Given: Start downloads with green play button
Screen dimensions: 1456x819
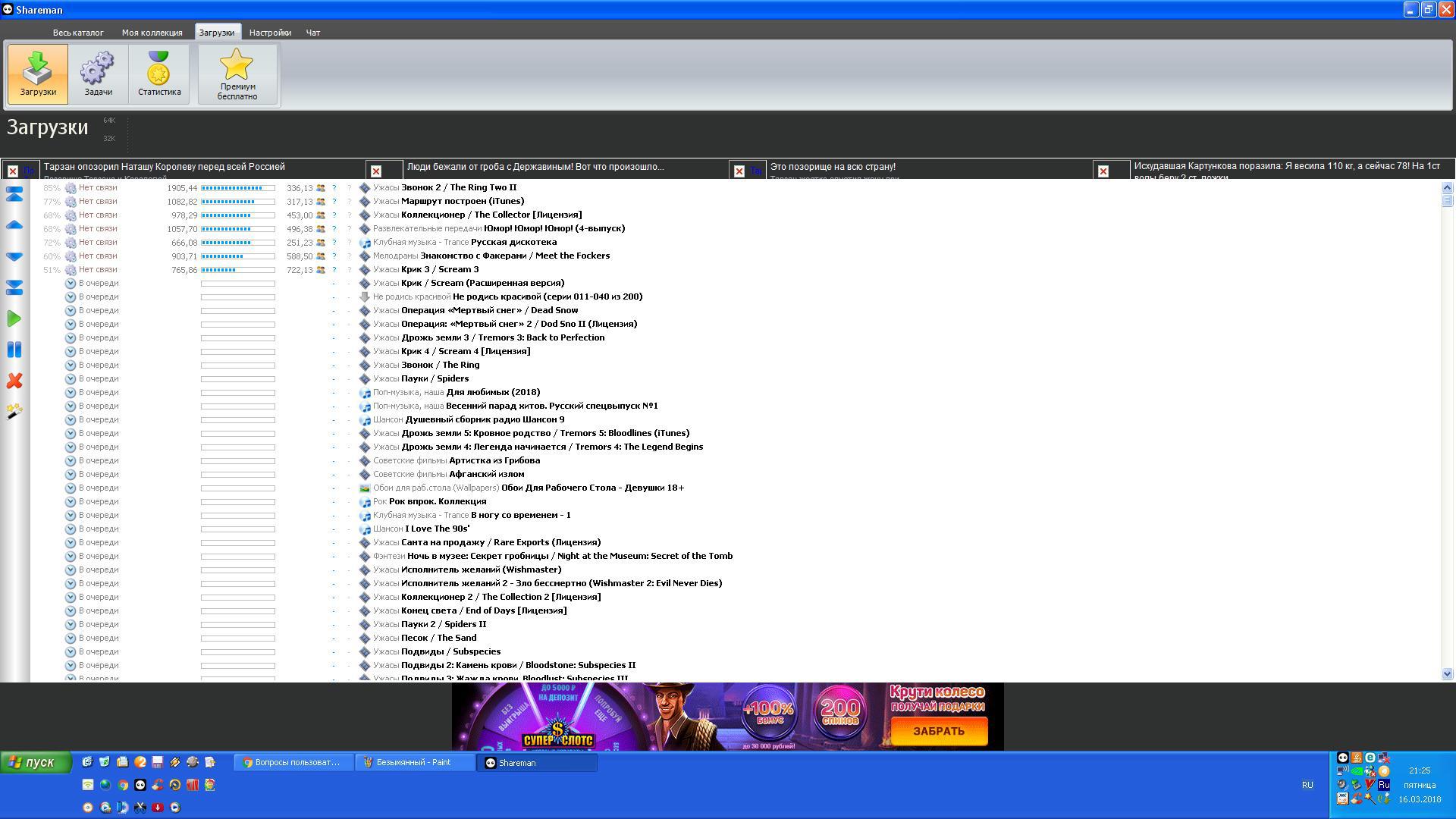Looking at the screenshot, I should point(14,318).
